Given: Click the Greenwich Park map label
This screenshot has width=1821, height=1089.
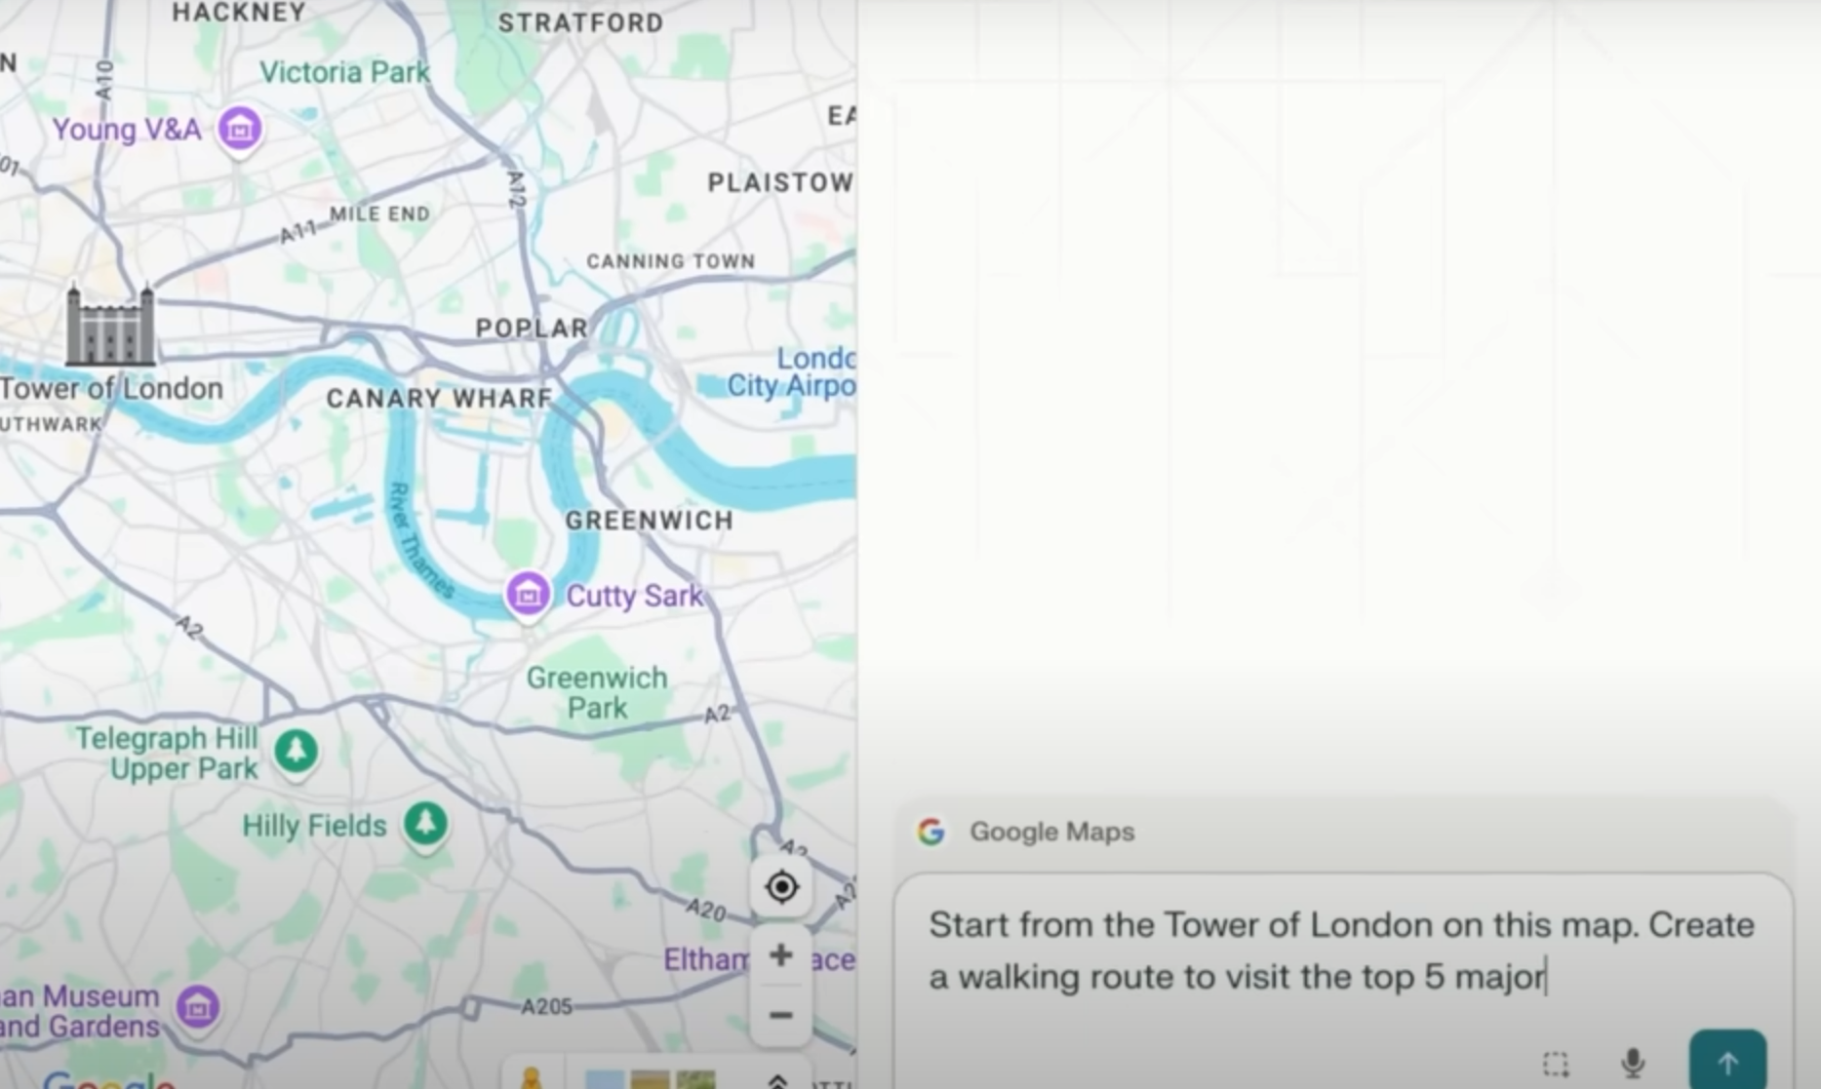Looking at the screenshot, I should [x=597, y=692].
